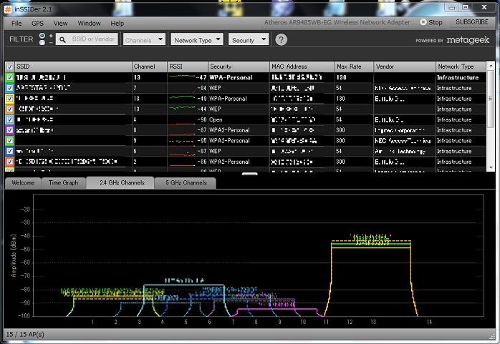Select the minus filter radio button

click(42, 42)
